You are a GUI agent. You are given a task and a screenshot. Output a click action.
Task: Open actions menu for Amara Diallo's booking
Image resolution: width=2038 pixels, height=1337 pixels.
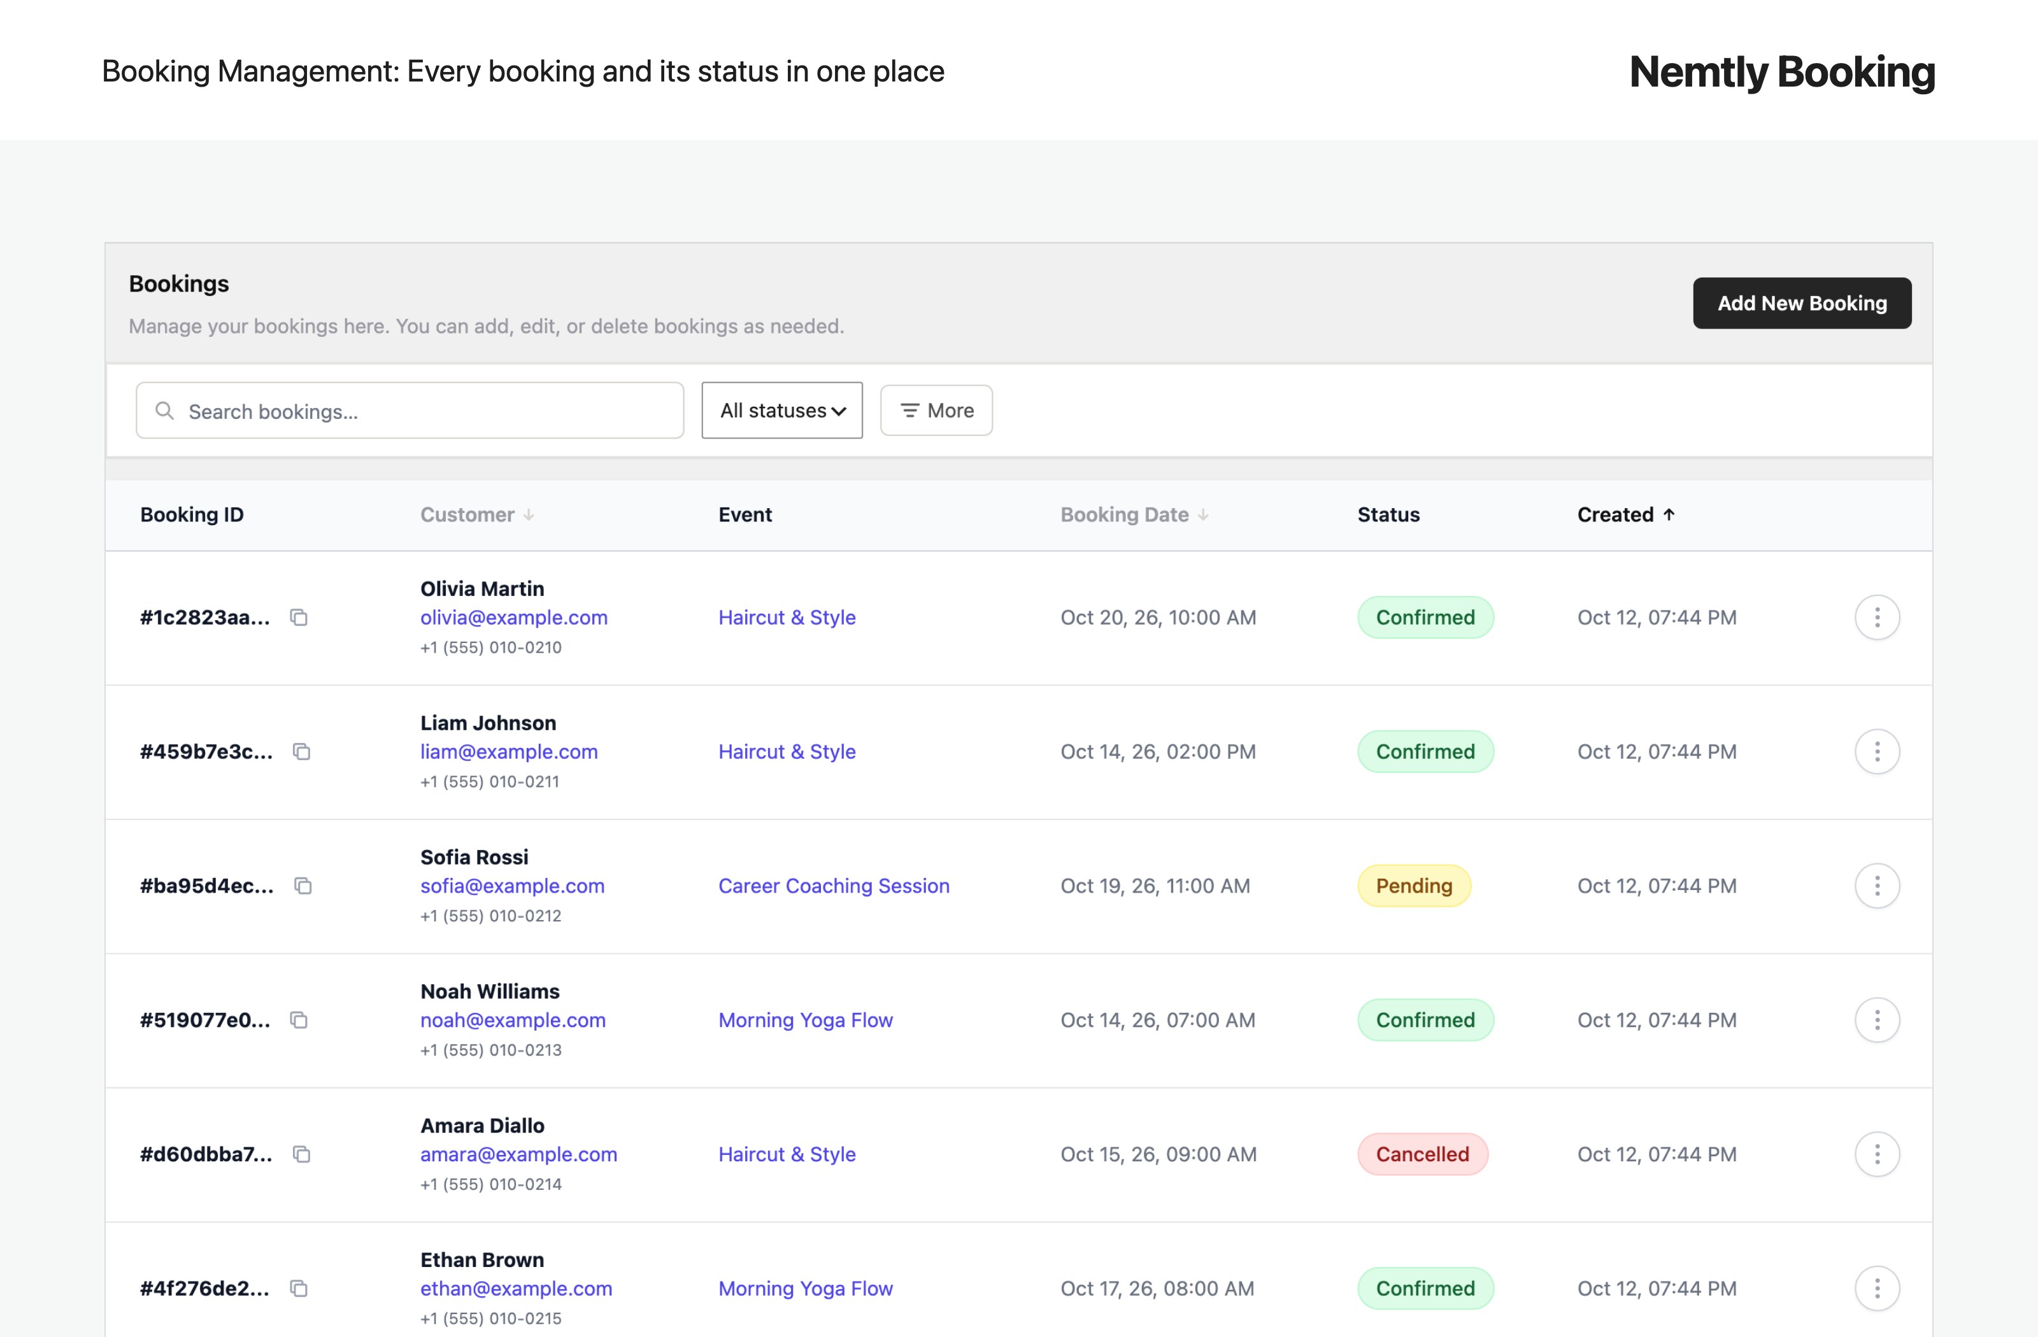coord(1877,1155)
